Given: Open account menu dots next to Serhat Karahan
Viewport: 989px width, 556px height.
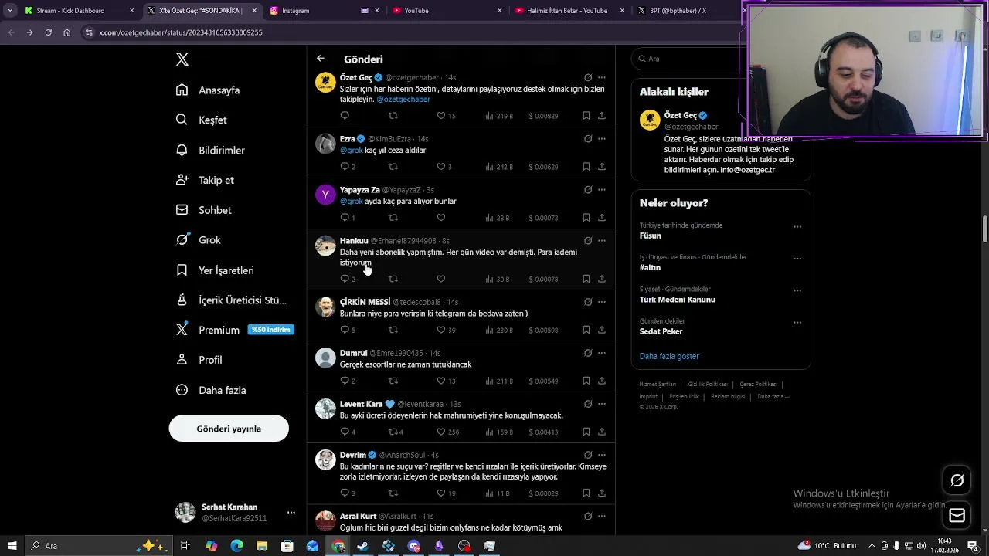Looking at the screenshot, I should pos(291,512).
